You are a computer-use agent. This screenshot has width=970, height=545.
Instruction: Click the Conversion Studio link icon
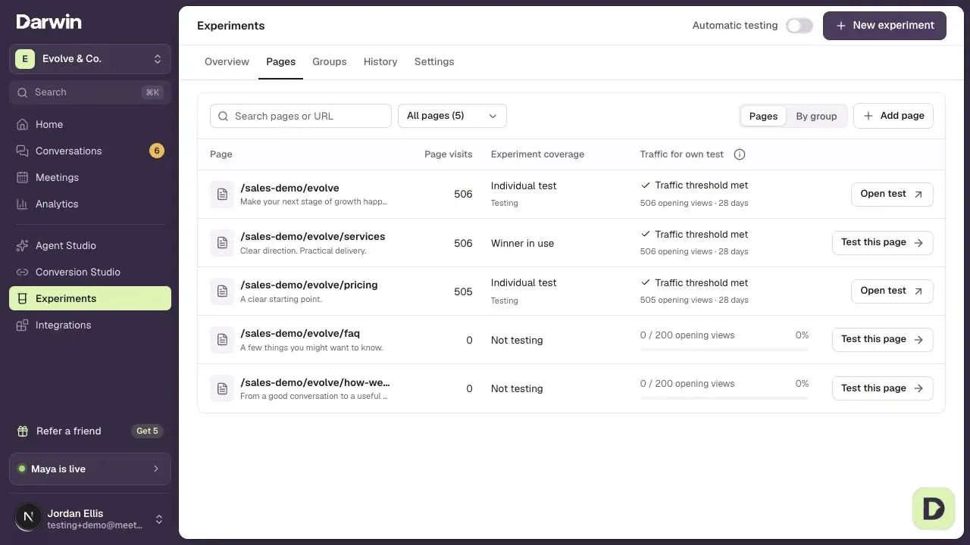[23, 272]
